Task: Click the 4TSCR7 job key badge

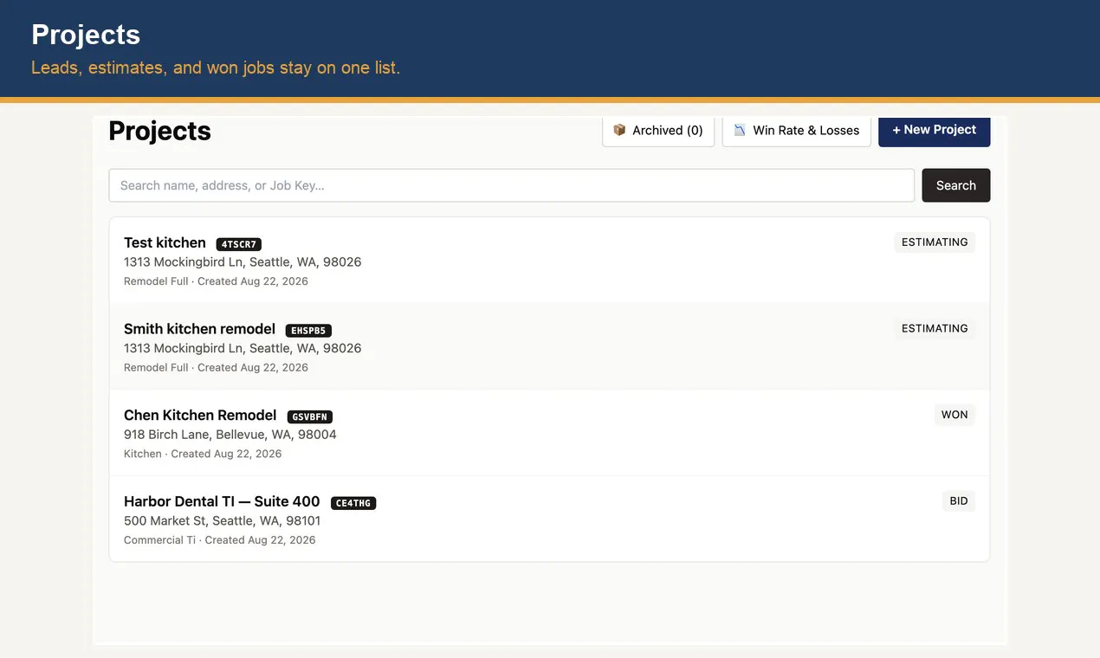Action: 239,244
